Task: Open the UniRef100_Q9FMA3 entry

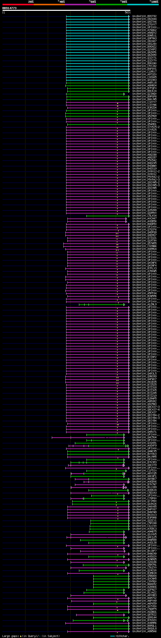Action: [144, 38]
